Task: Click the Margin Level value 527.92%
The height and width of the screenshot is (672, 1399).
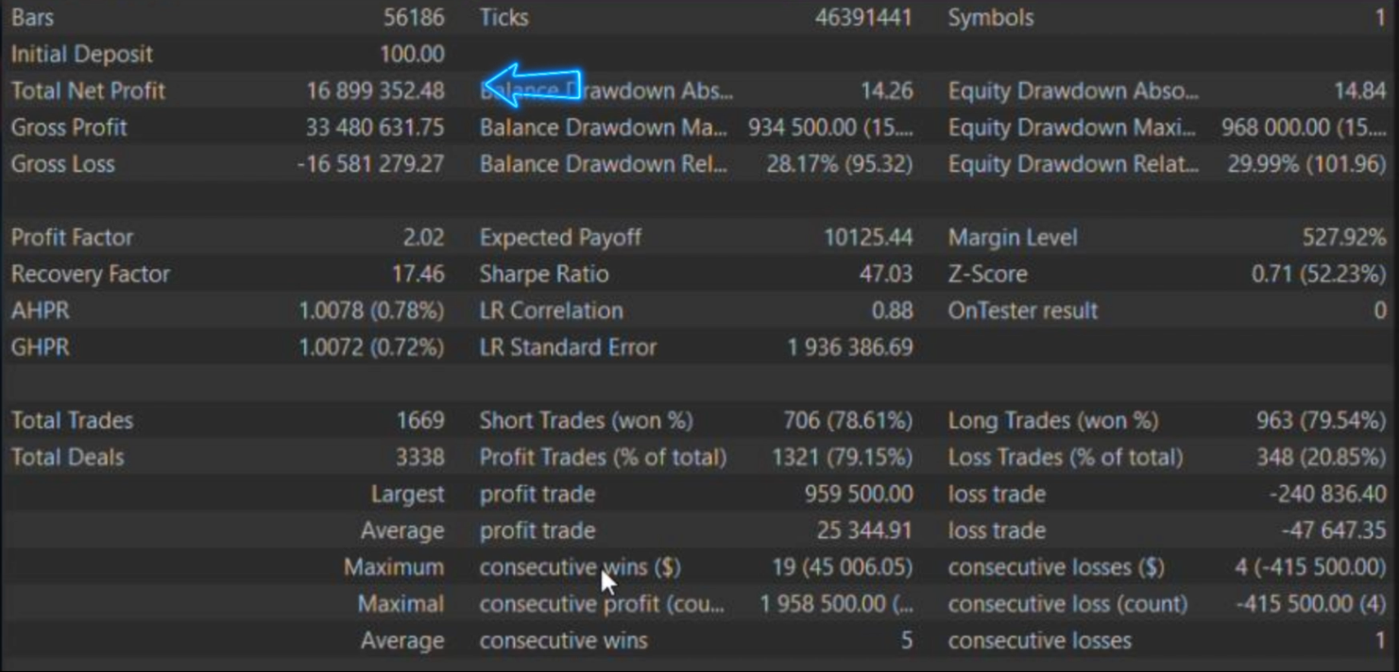Action: (1344, 237)
